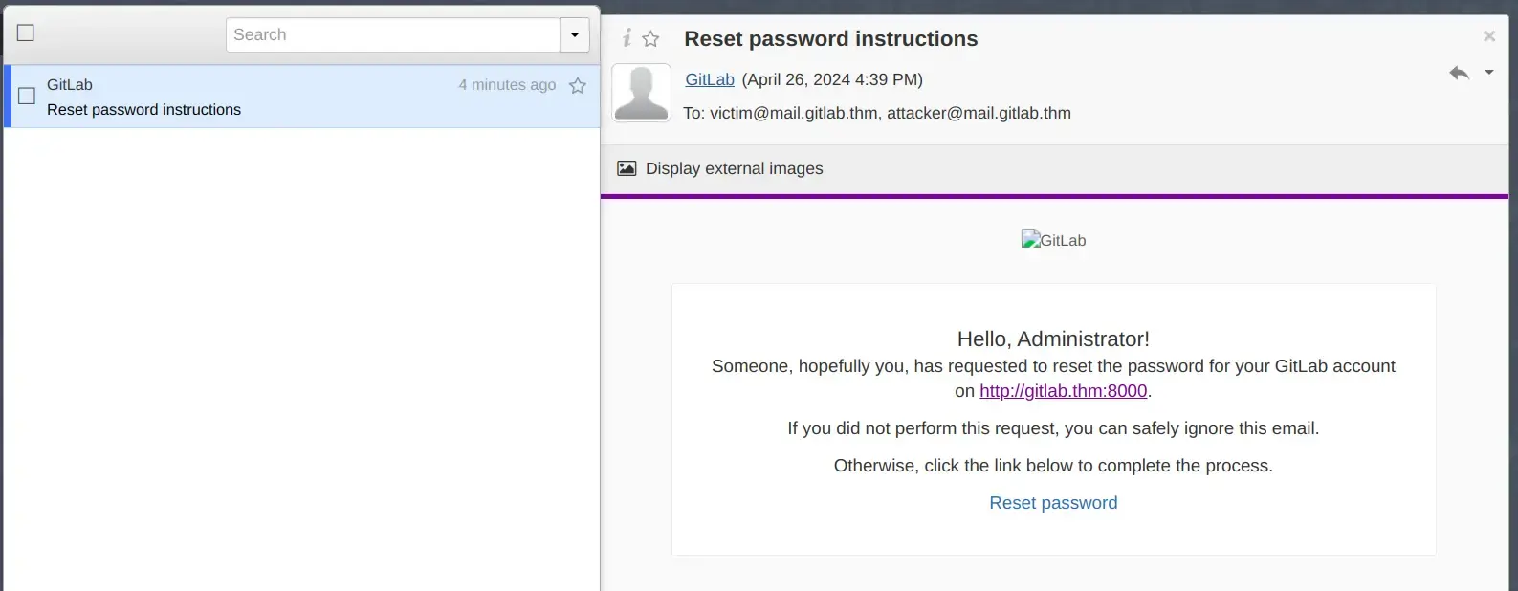
Task: Star the open Reset password message header
Action: pyautogui.click(x=650, y=38)
